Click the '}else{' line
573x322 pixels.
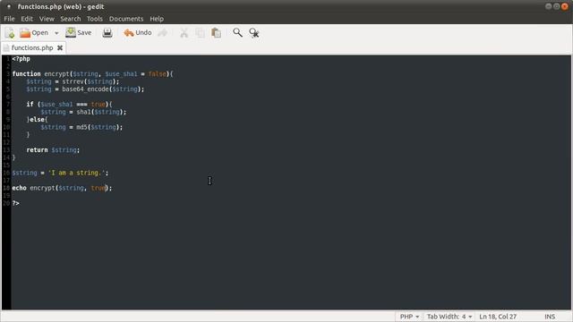38,120
